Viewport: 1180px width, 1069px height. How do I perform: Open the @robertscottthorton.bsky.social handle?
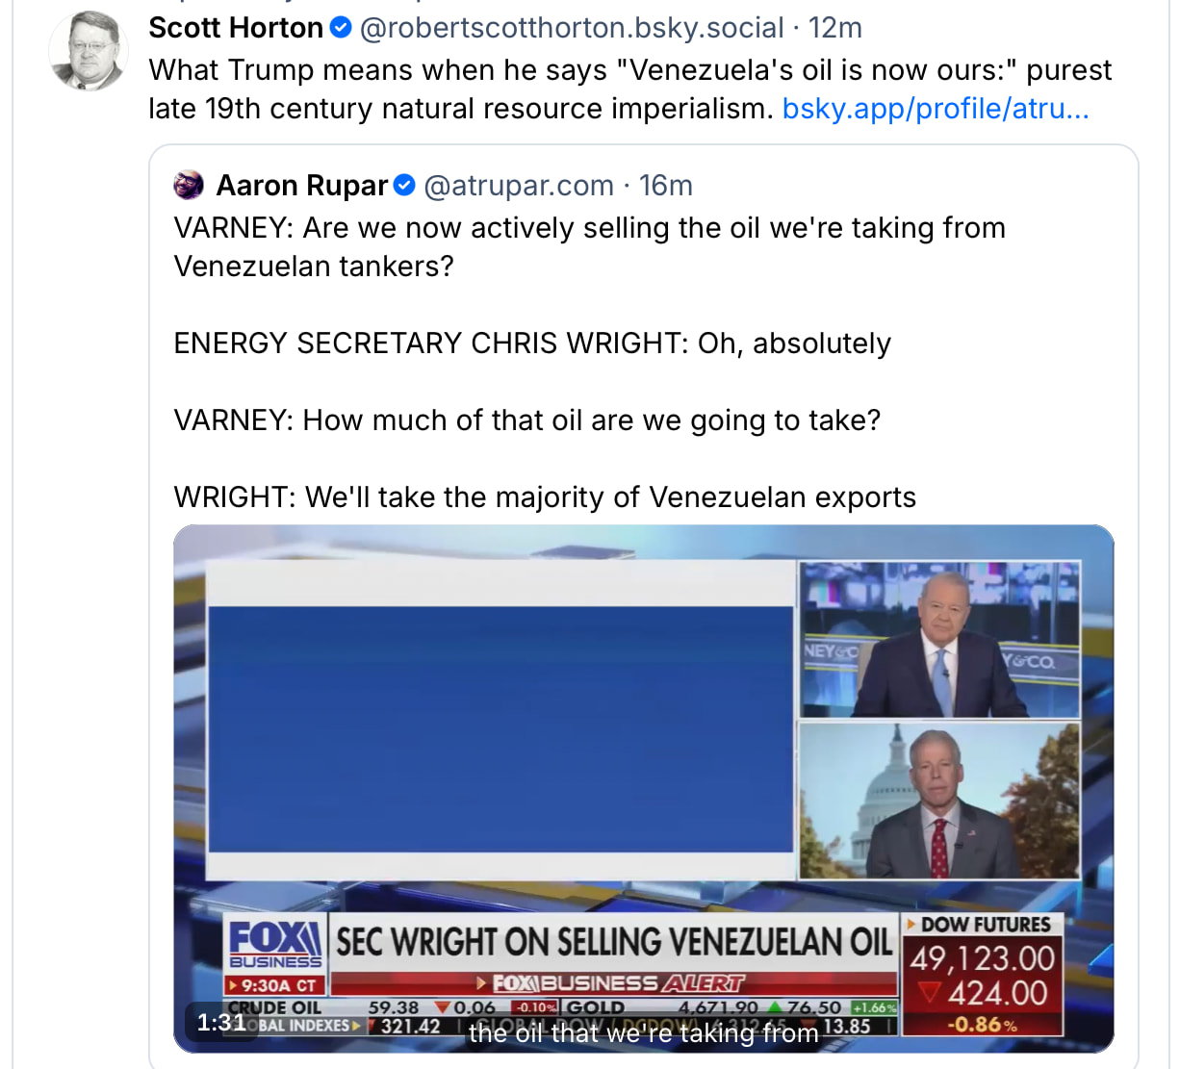pyautogui.click(x=572, y=28)
